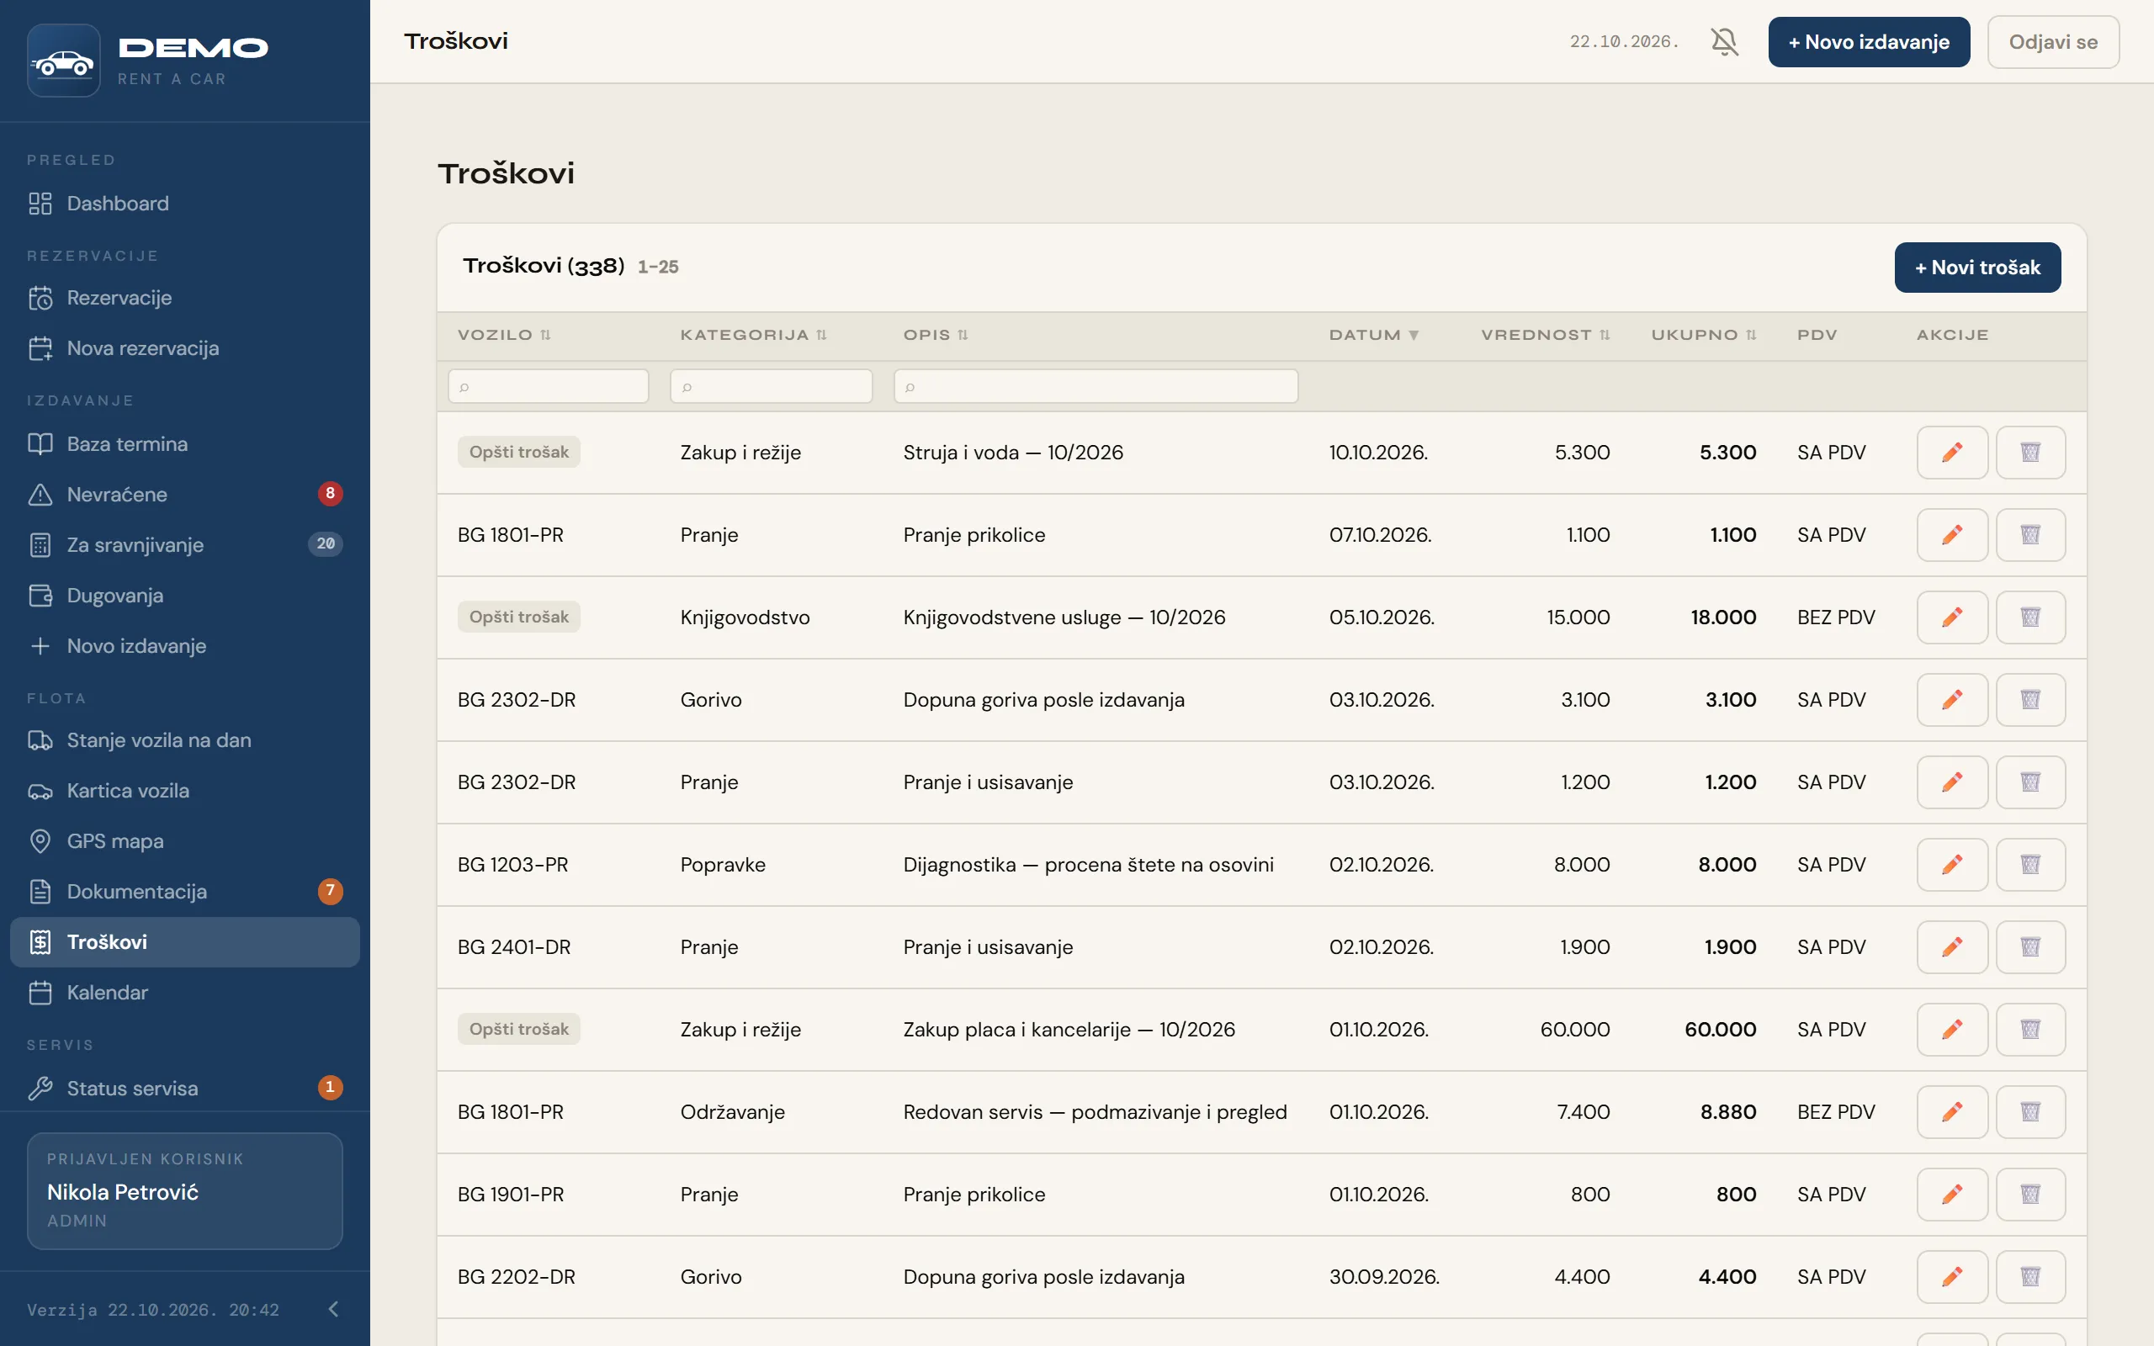Click the Kategorija filter search field
The width and height of the screenshot is (2154, 1346).
(x=771, y=386)
